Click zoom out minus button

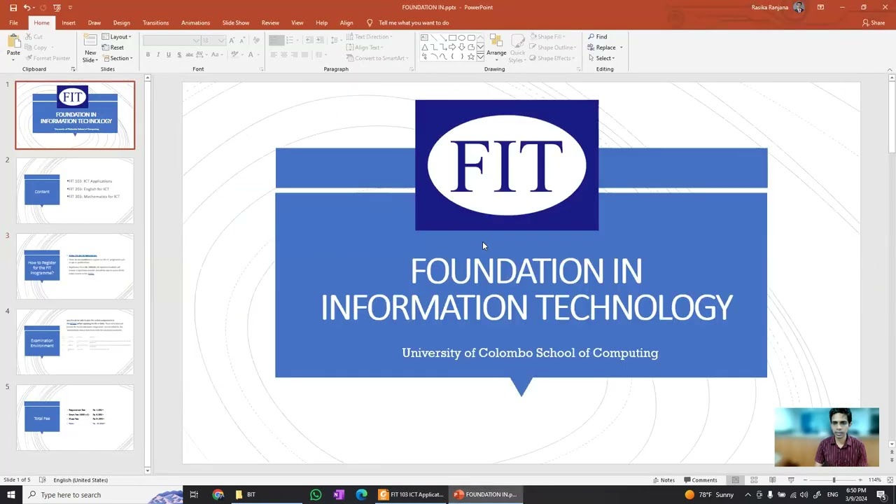805,480
